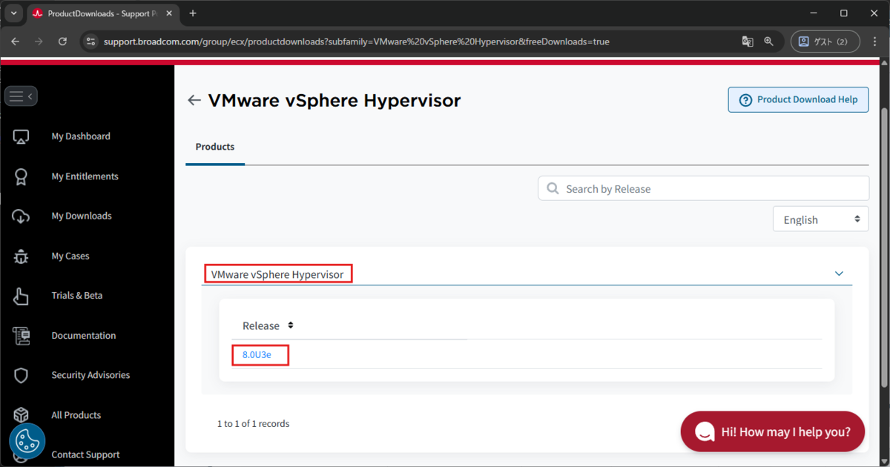The width and height of the screenshot is (890, 467).
Task: Click the search magnifier icon in release search
Action: click(553, 189)
